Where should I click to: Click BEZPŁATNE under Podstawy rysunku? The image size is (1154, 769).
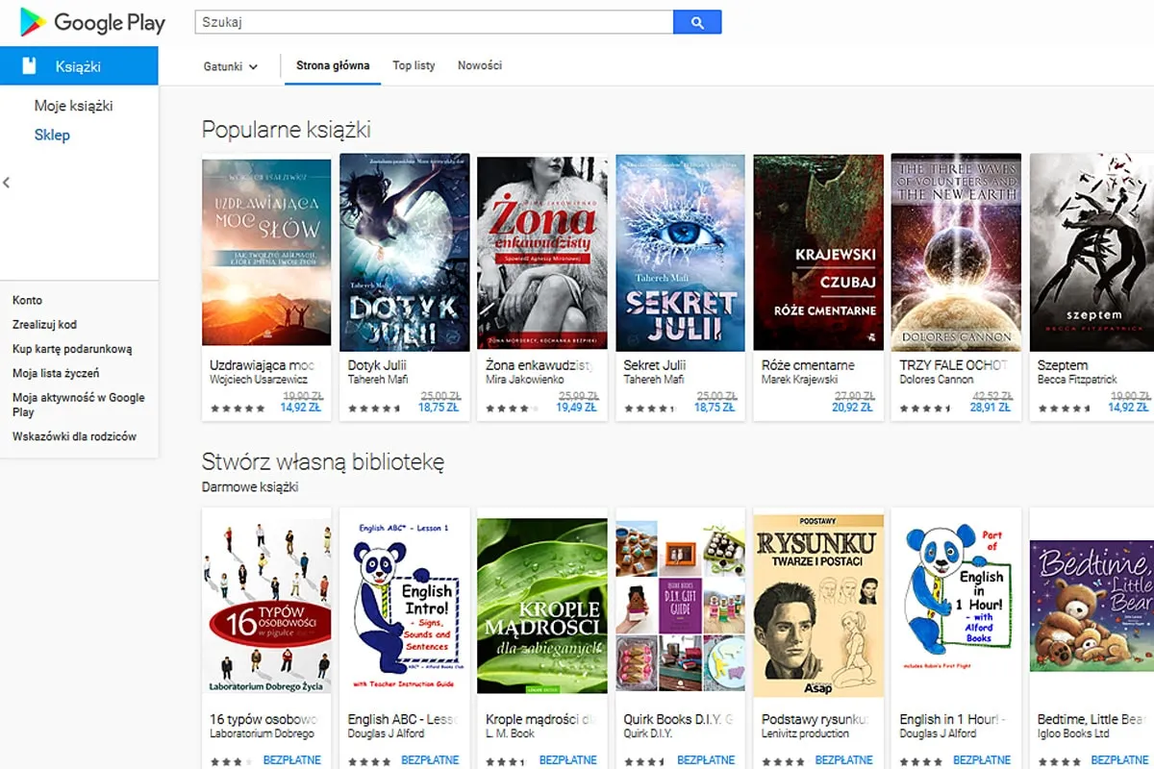pos(844,760)
